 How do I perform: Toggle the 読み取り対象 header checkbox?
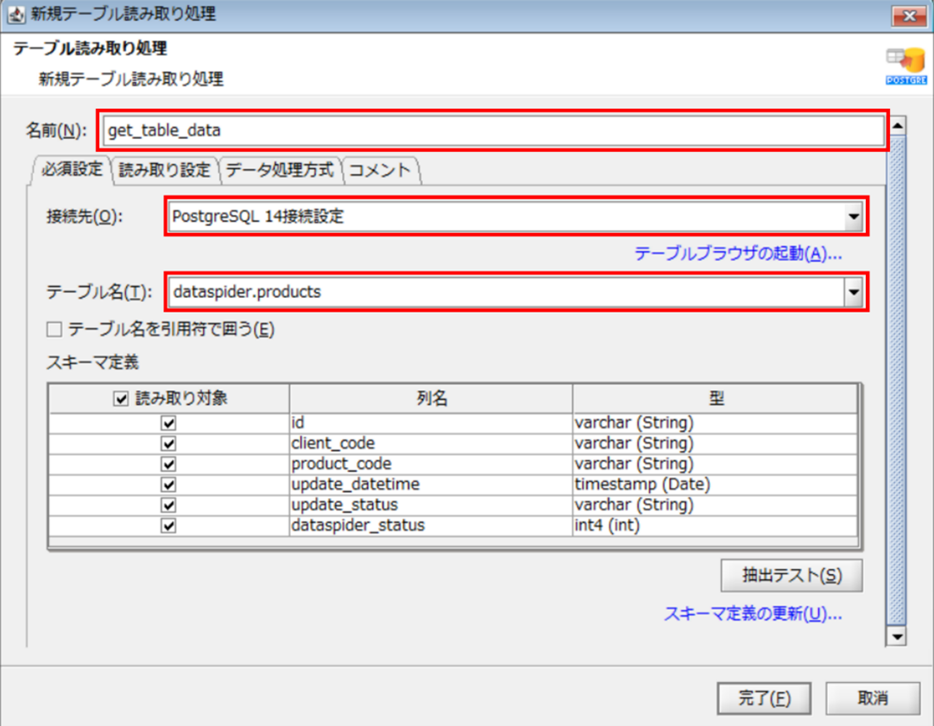click(x=121, y=399)
